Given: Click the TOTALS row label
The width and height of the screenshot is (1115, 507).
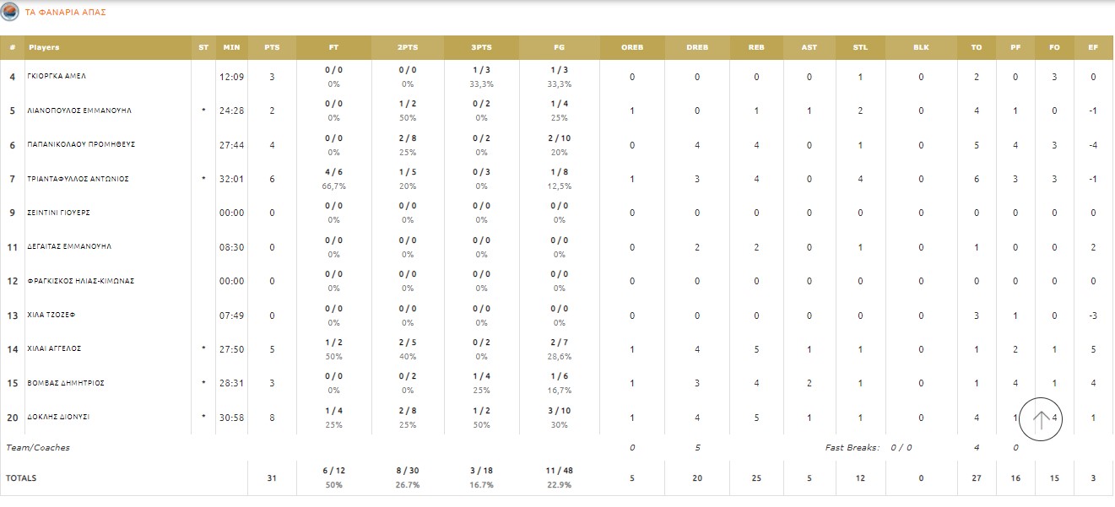Looking at the screenshot, I should click(21, 478).
